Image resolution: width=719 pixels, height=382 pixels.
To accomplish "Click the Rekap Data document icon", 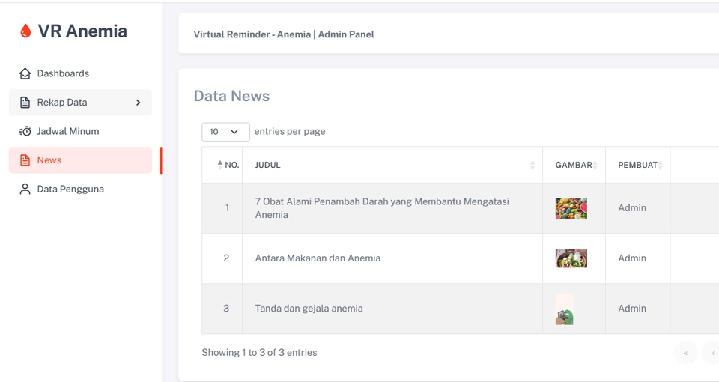I will 25,103.
